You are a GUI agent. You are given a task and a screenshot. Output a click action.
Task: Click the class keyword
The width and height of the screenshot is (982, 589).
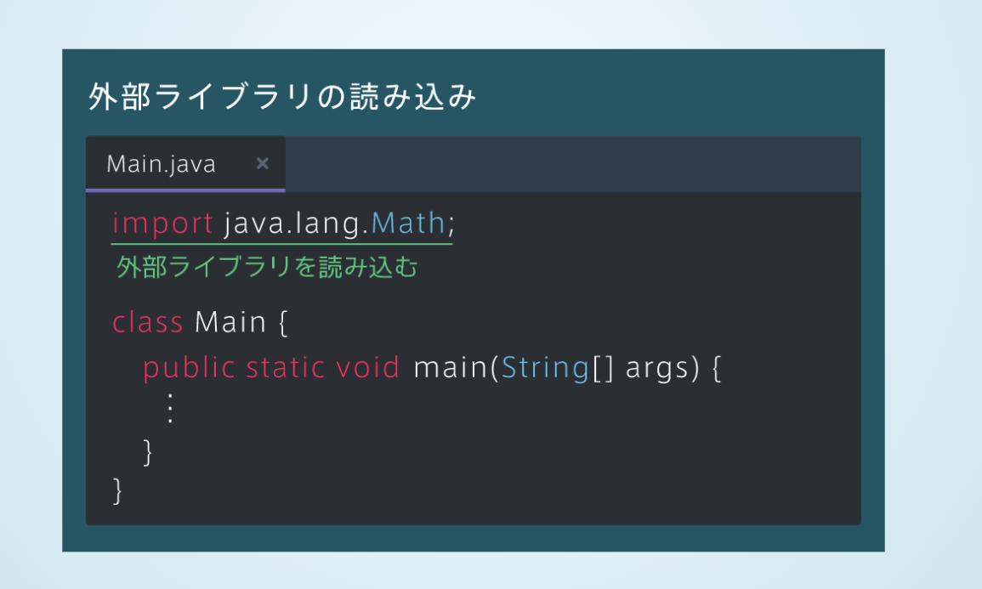click(148, 322)
